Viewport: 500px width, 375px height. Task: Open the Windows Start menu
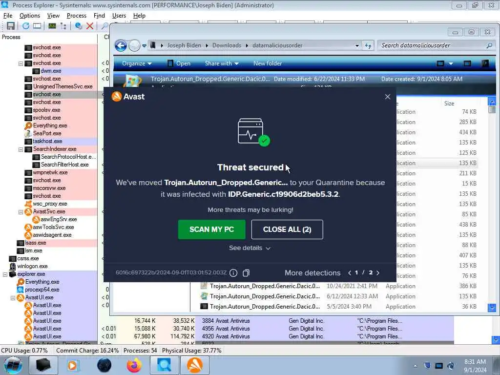(x=13, y=365)
